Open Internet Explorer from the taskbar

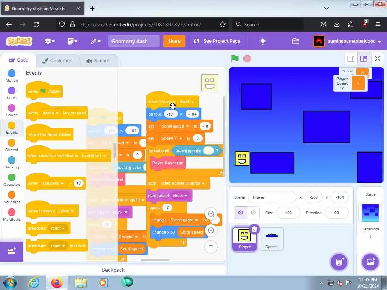[34, 283]
